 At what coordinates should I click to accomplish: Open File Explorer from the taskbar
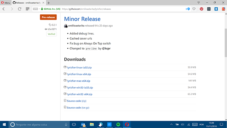click(92, 124)
